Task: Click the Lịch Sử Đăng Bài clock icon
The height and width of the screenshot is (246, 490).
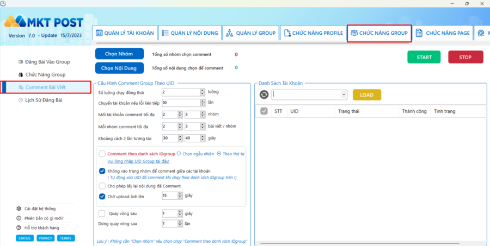Action: (x=21, y=100)
